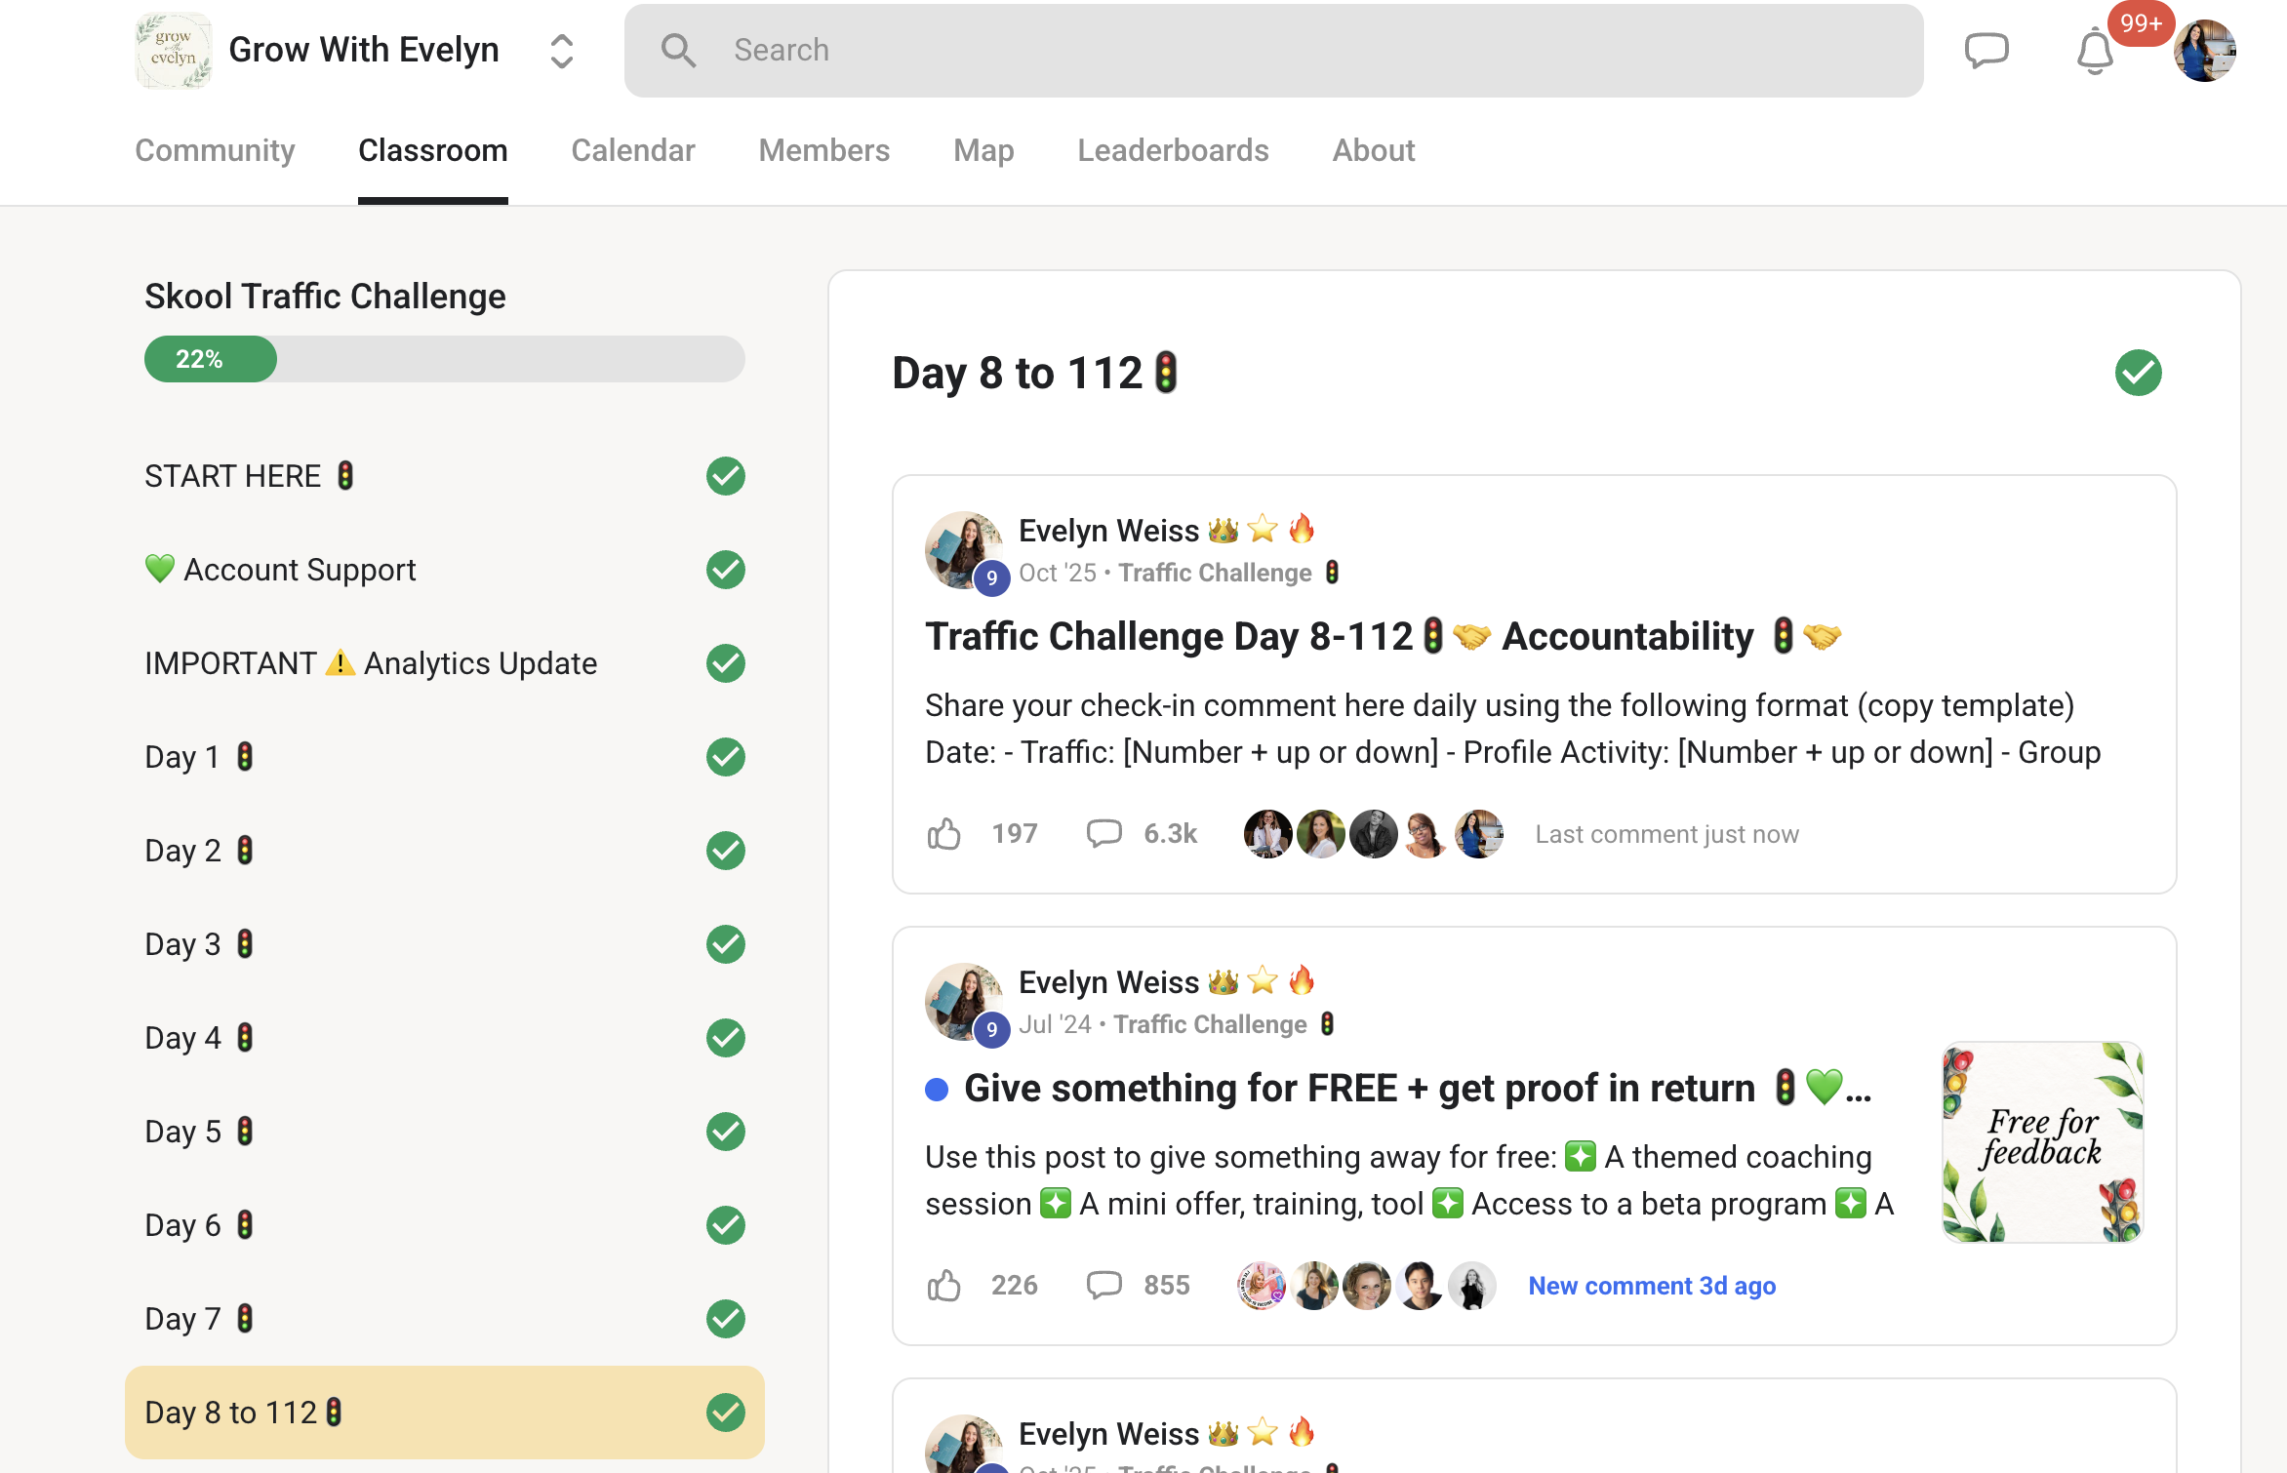Toggle the START HERE completion checkmark

coord(725,476)
